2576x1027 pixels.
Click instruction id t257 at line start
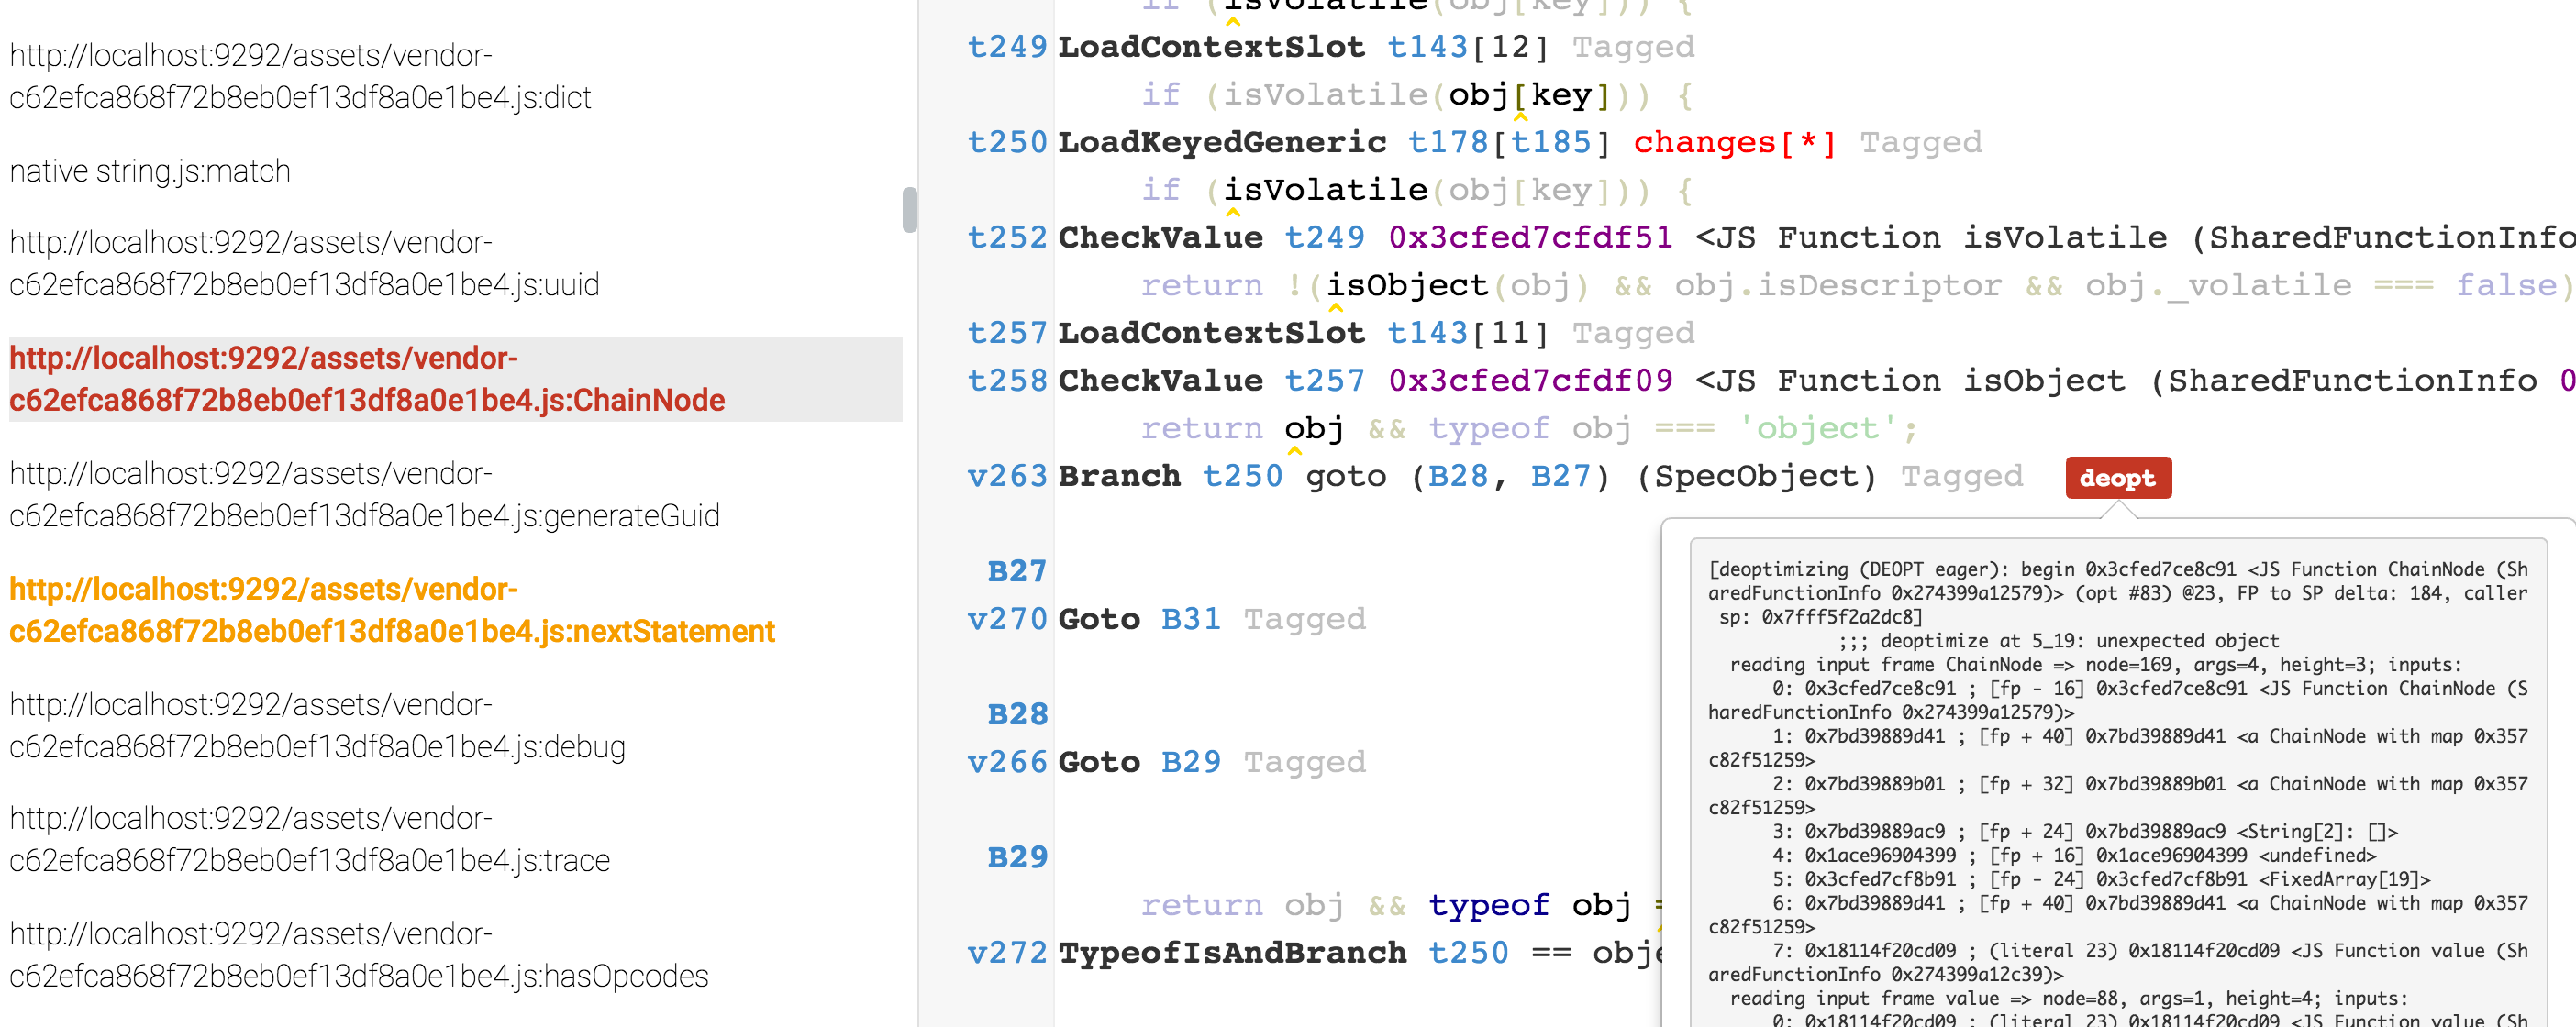1007,332
